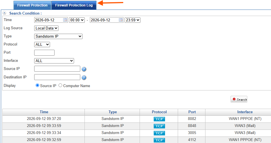
Task: Open the Log Source Local Data dropdown
Action: point(46,28)
